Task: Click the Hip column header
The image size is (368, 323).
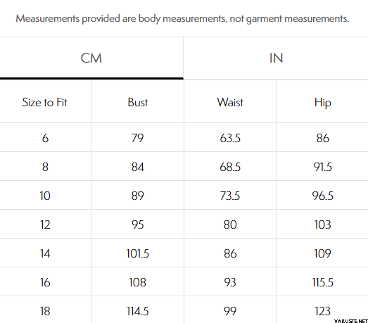Action: [x=323, y=103]
